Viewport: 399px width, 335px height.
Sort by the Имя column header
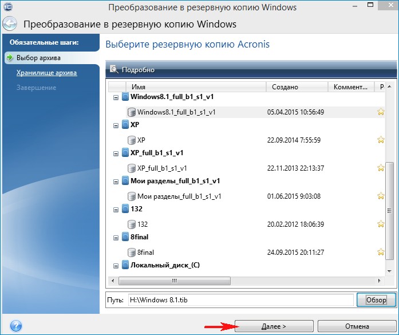point(196,87)
